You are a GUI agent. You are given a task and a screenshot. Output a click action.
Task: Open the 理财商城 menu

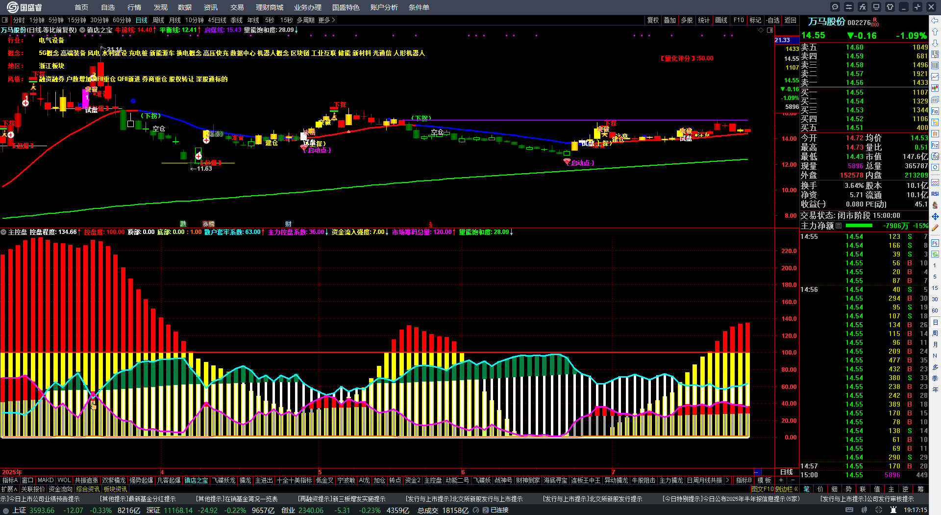pyautogui.click(x=270, y=7)
